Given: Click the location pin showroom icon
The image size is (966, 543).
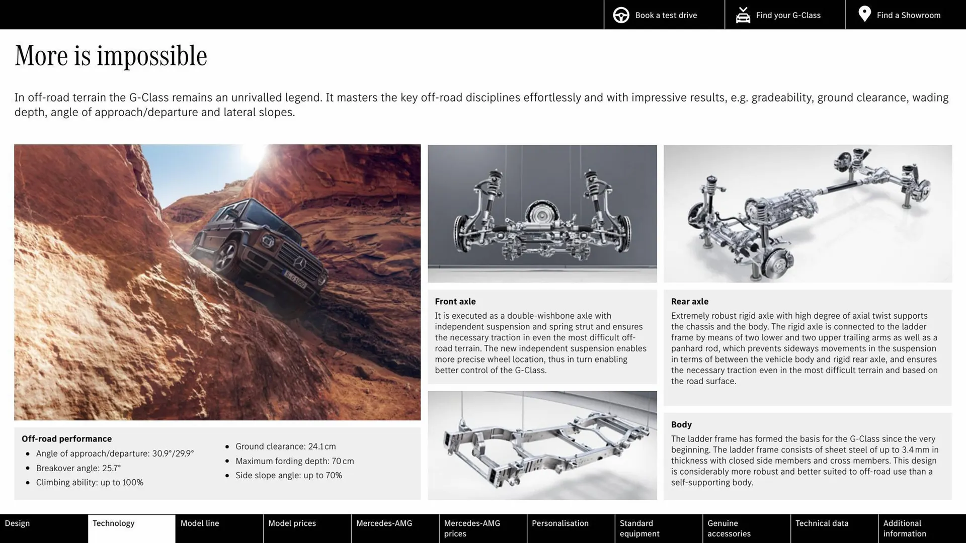Looking at the screenshot, I should click(864, 14).
